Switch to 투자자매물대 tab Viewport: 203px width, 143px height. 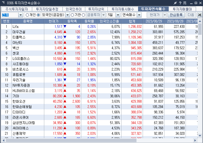point(182,9)
